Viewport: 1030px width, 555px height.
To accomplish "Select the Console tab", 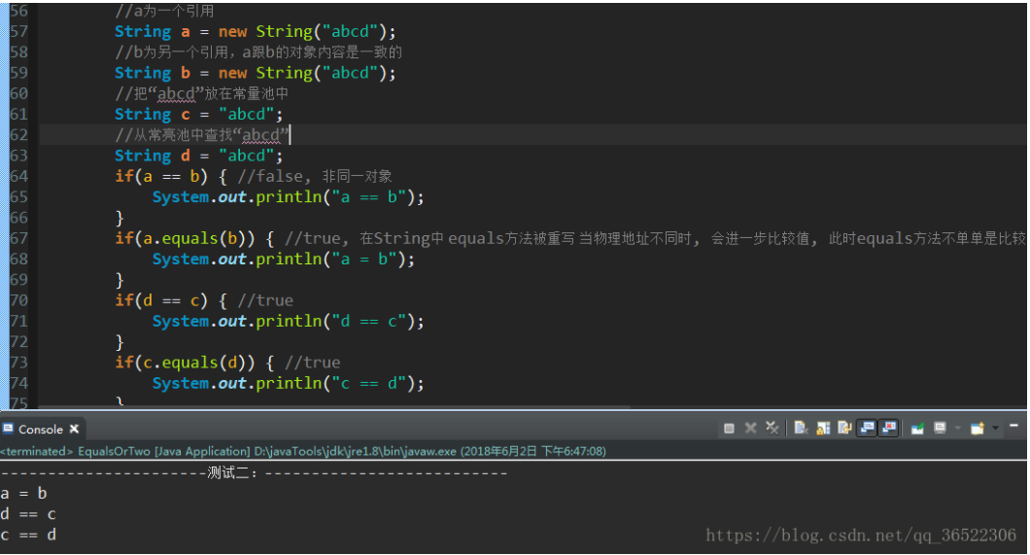I will [42, 429].
